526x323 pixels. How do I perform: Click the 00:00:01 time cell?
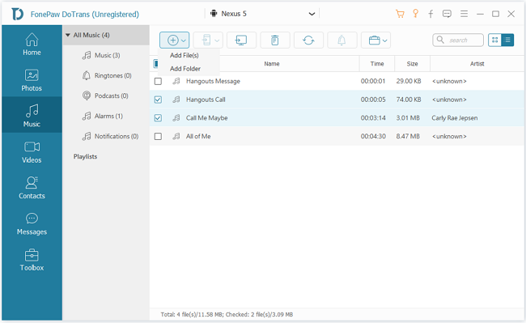coord(373,81)
